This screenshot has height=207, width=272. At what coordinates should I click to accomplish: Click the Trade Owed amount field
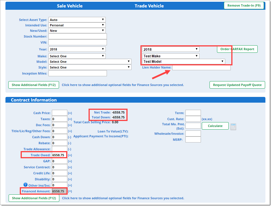(59, 155)
